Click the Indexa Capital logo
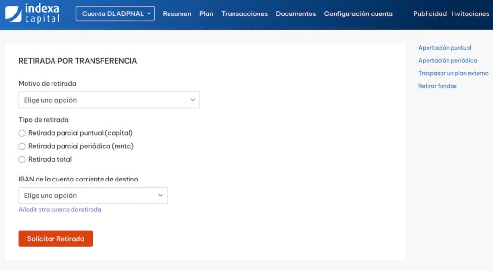Viewport: 493px width, 271px height. [32, 13]
